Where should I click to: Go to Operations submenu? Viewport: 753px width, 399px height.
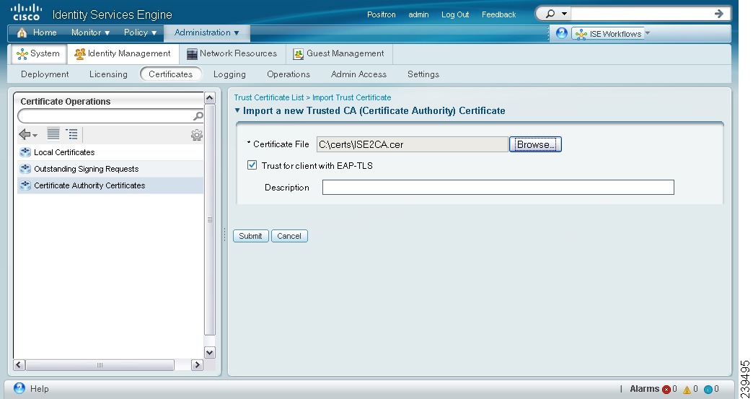pyautogui.click(x=288, y=74)
